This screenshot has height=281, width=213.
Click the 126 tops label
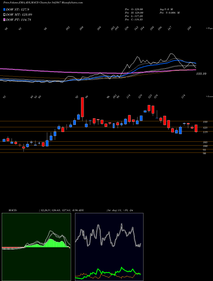click(x=127, y=29)
